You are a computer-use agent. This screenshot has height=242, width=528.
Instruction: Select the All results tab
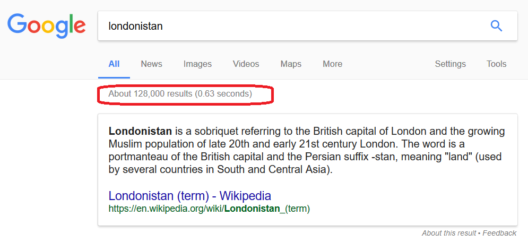pyautogui.click(x=114, y=64)
